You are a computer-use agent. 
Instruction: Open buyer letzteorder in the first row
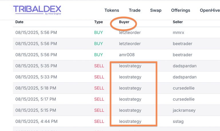130,33
